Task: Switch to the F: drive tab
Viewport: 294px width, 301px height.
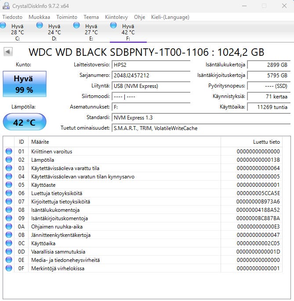Action: tap(127, 32)
